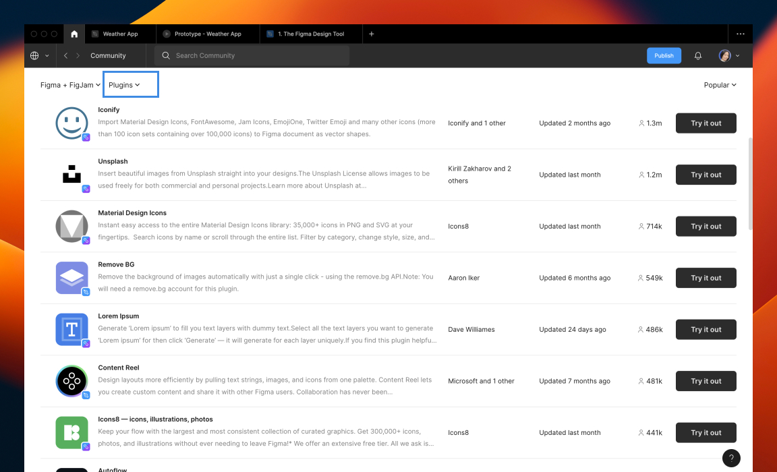Screen dimensions: 777x472
Task: Click the Iconify smiley plugin icon
Action: pyautogui.click(x=72, y=123)
